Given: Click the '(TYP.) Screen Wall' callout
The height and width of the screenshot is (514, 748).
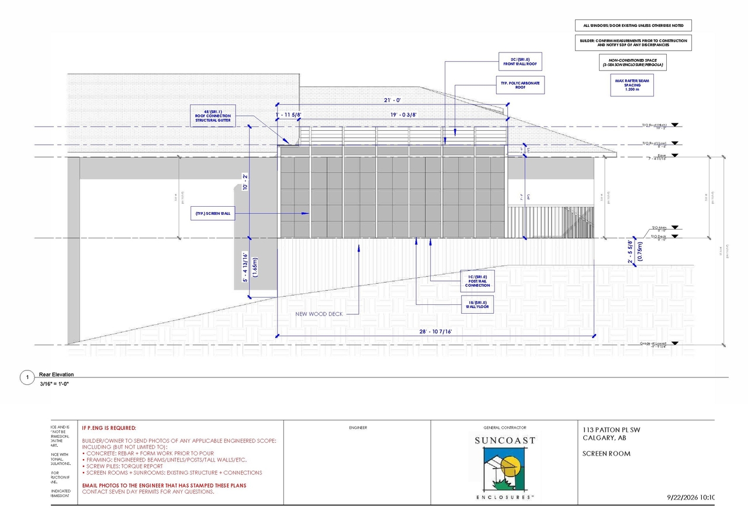Looking at the screenshot, I should coord(213,214).
